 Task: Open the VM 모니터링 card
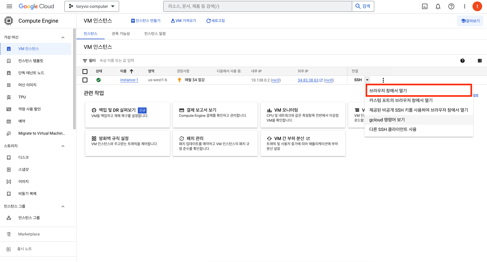(x=303, y=115)
